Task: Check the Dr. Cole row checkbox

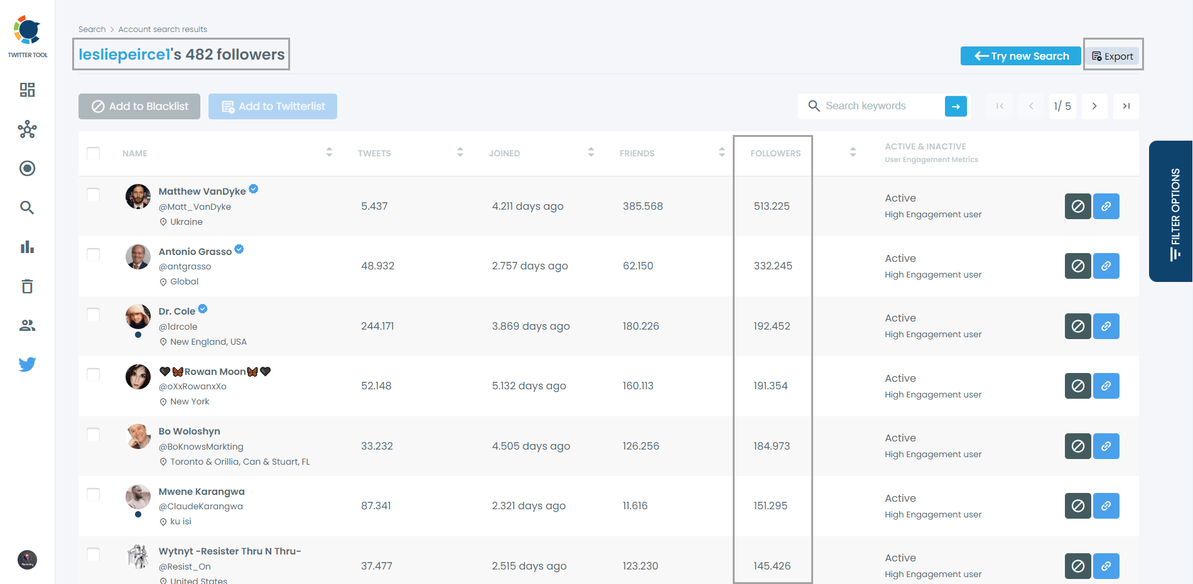Action: (94, 315)
